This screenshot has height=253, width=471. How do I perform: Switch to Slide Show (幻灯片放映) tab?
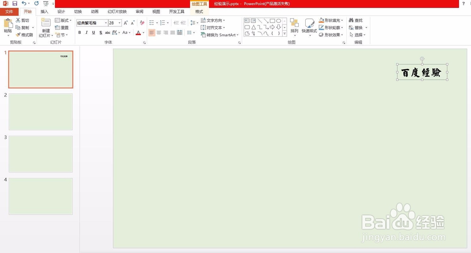(x=117, y=11)
